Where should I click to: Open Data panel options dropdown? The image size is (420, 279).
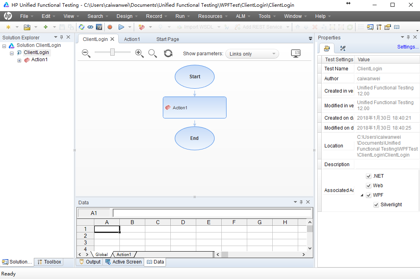pos(295,202)
